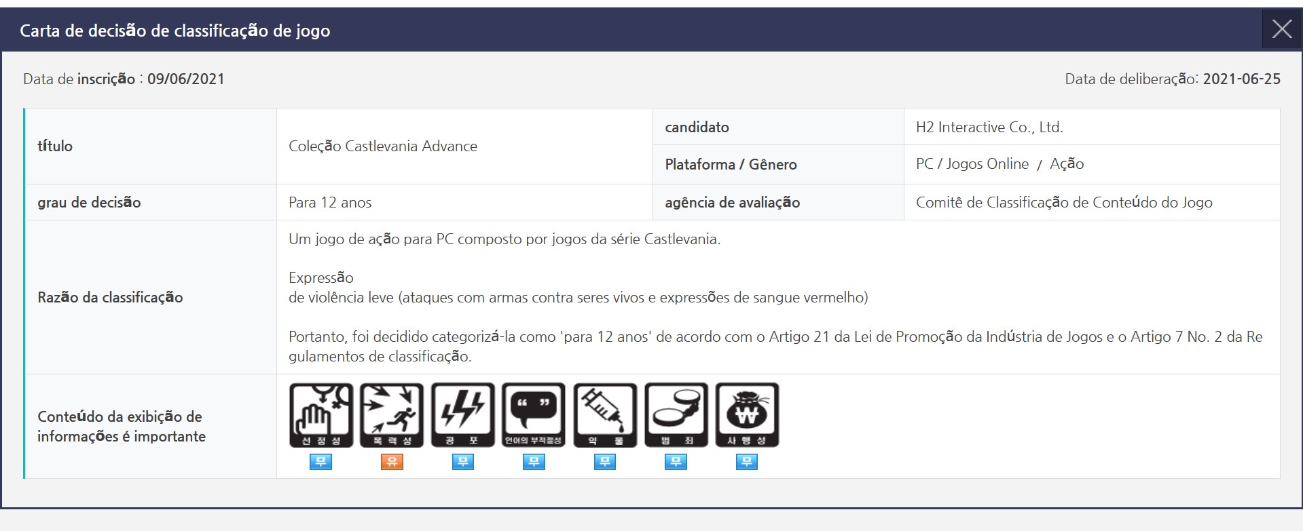Click 'PC / Jogos Online / Ação' value
Viewport: 1303px width, 531px height.
click(999, 164)
